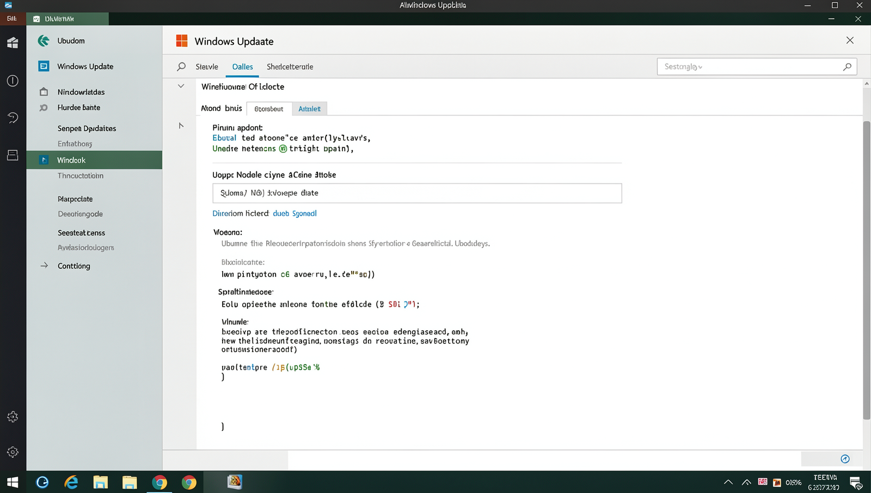The image size is (871, 493).
Task: Click the arrow icon next to Conttiong
Action: point(44,266)
